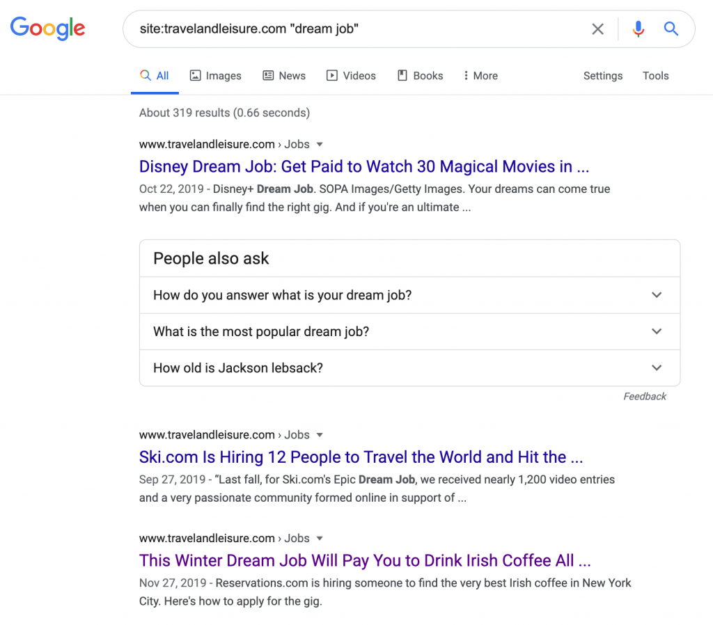Switch to the Videos tab
The image size is (713, 625).
click(x=351, y=76)
